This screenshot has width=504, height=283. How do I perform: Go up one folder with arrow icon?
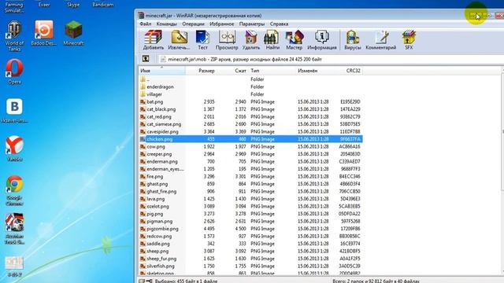146,59
